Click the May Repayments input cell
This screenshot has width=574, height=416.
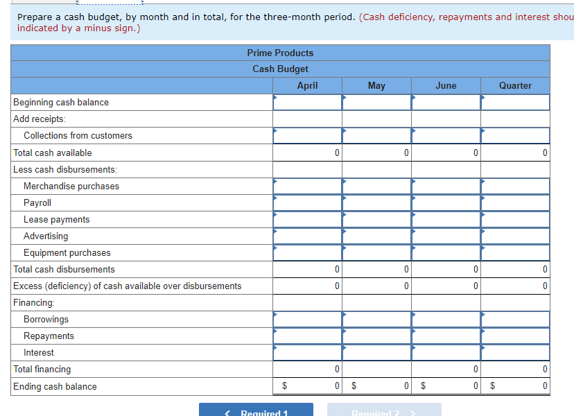tap(376, 336)
